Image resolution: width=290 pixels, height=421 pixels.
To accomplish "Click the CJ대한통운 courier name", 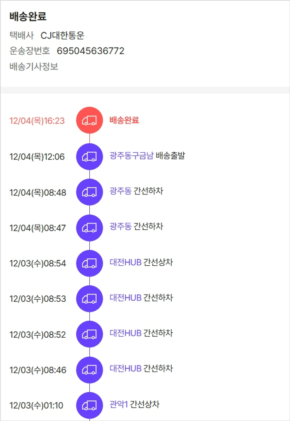I will (62, 36).
